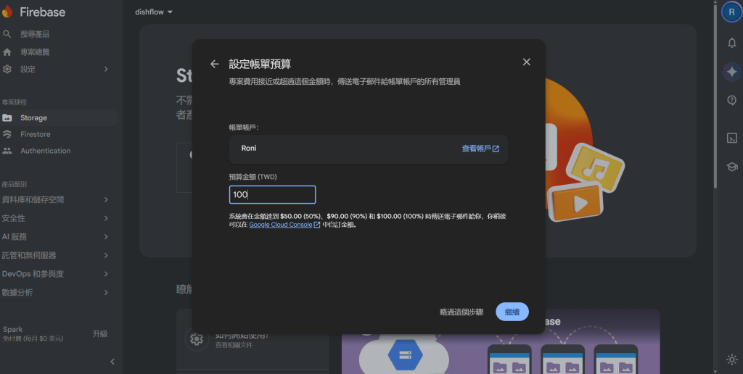Click the Spark plan label
Viewport: 743px width, 374px height.
pos(13,330)
